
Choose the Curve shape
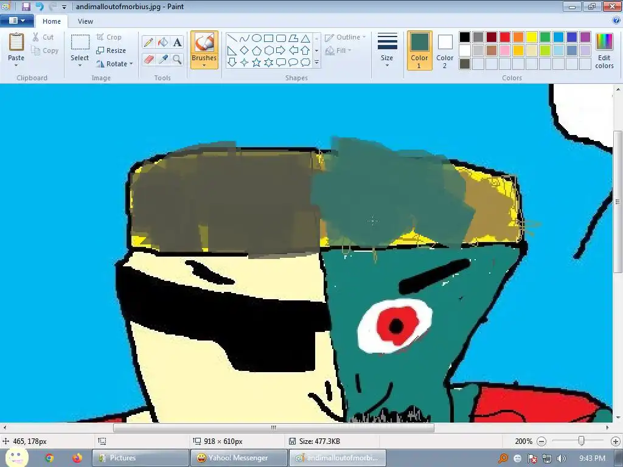pos(245,38)
